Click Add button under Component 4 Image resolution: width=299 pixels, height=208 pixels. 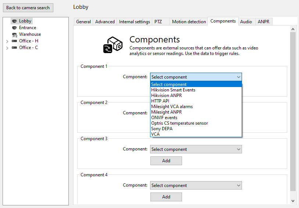166,197
